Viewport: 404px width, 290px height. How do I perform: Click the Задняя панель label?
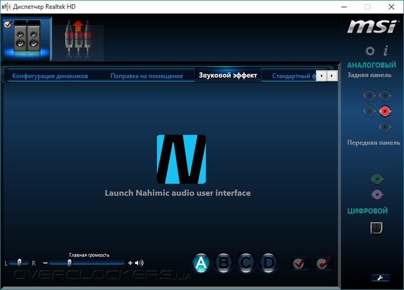click(x=369, y=75)
